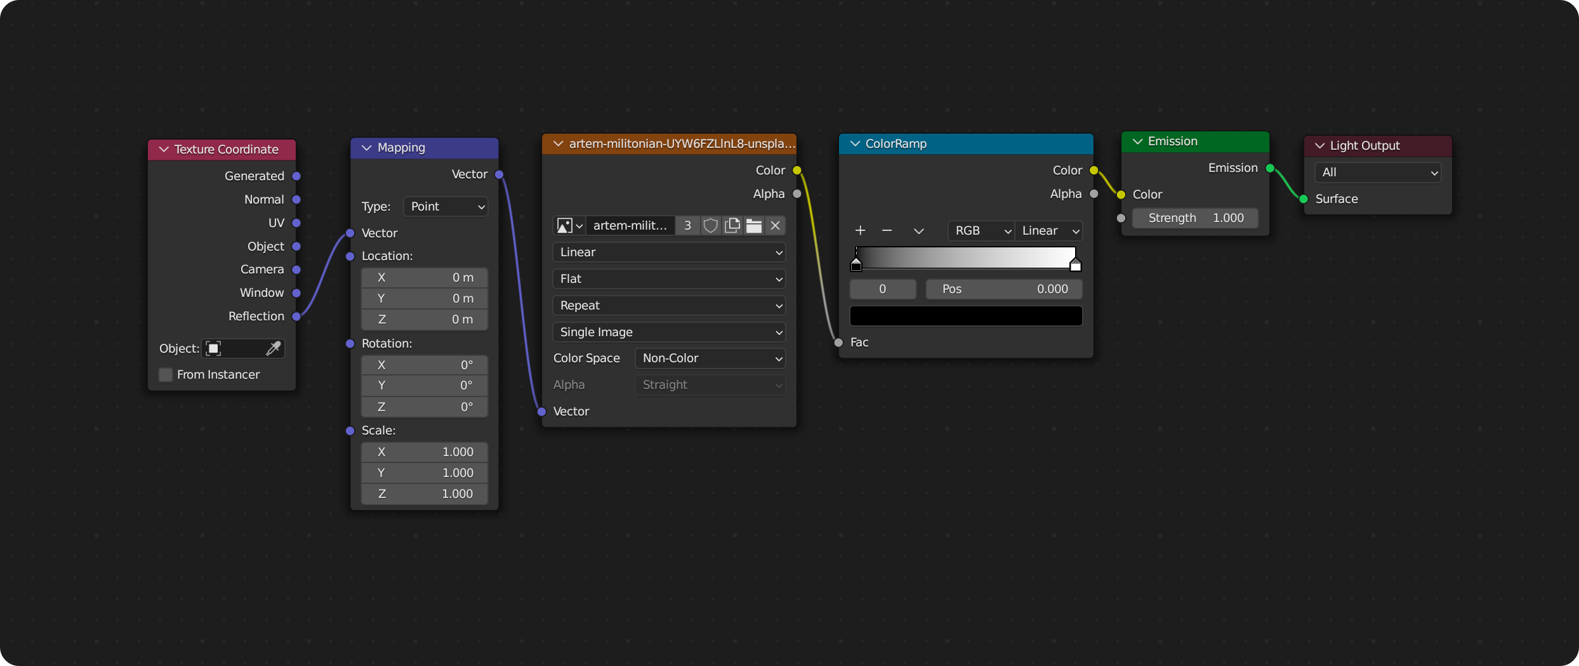1579x666 pixels.
Task: Click the 3 users count button
Action: pyautogui.click(x=687, y=225)
